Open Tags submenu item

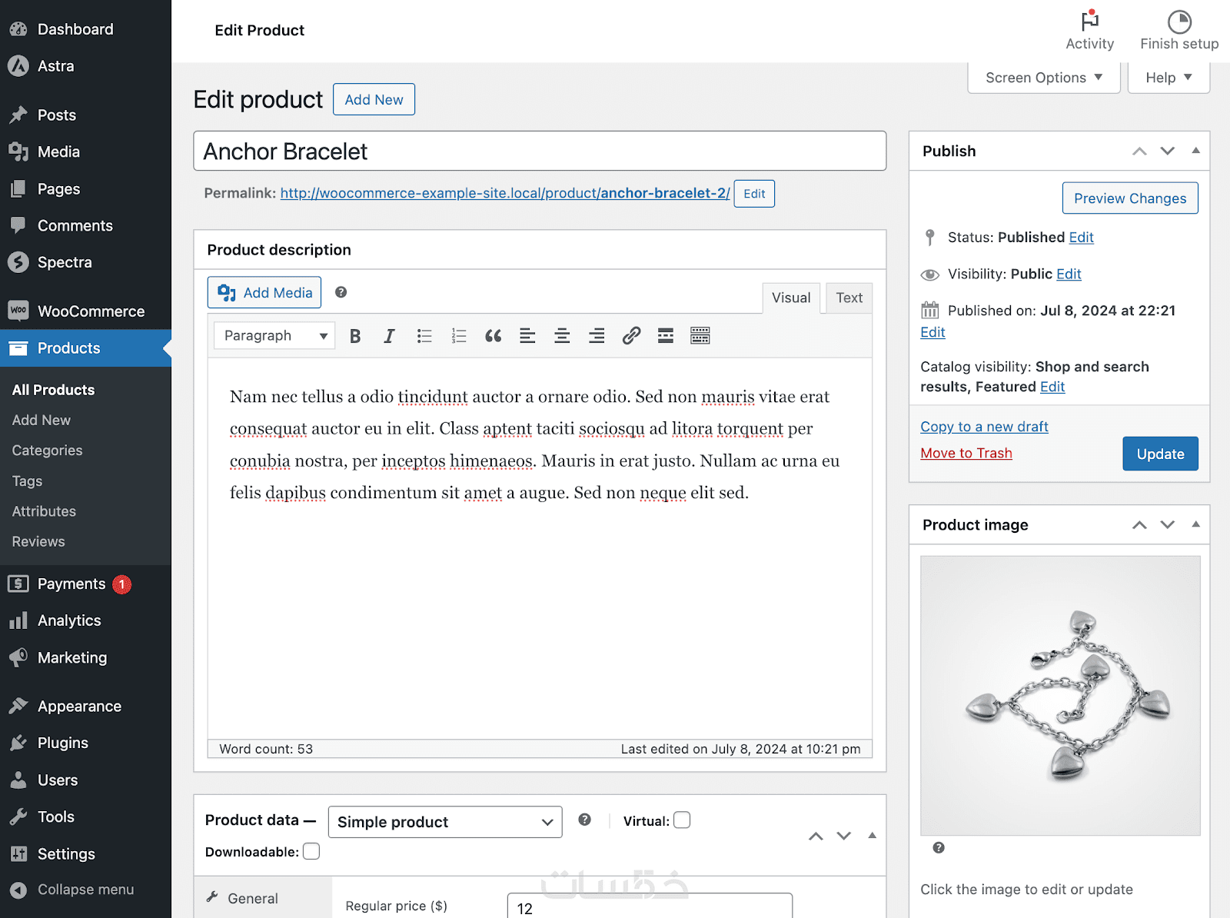click(x=27, y=481)
